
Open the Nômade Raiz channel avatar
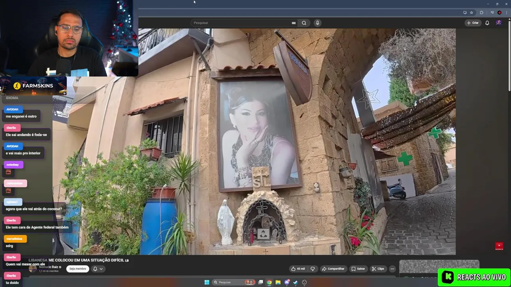click(x=33, y=268)
